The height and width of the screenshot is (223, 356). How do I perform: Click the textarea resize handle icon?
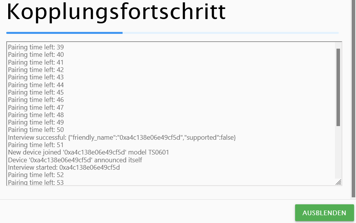[338, 182]
